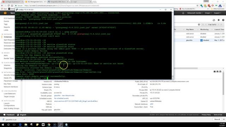Click the Feedback speech bubble icon
This screenshot has width=226, height=127.
[x=5, y=115]
